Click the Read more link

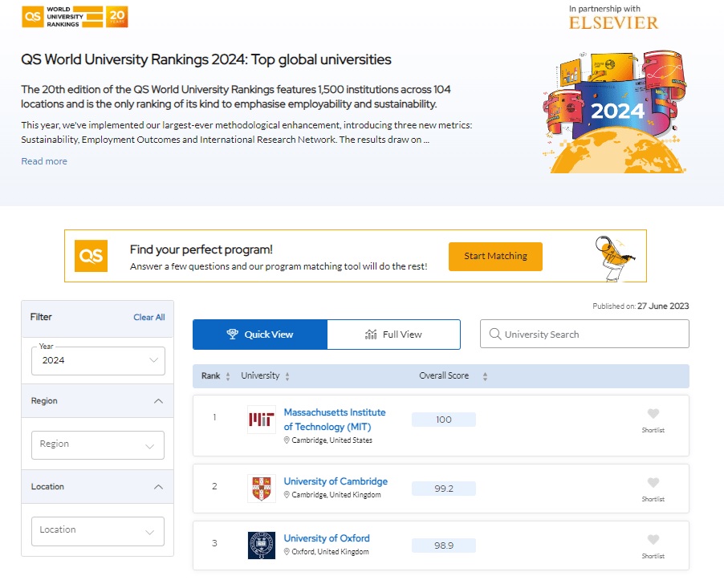tap(44, 161)
